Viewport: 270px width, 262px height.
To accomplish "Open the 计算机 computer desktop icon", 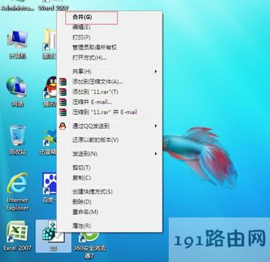I will click(x=17, y=45).
